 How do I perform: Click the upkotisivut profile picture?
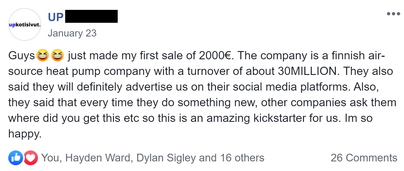point(25,25)
